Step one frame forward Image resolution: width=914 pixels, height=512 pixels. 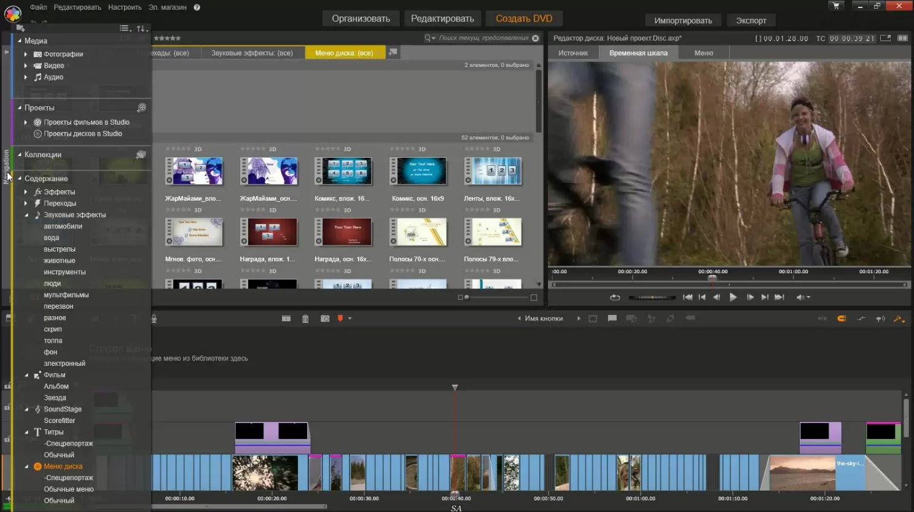point(750,297)
